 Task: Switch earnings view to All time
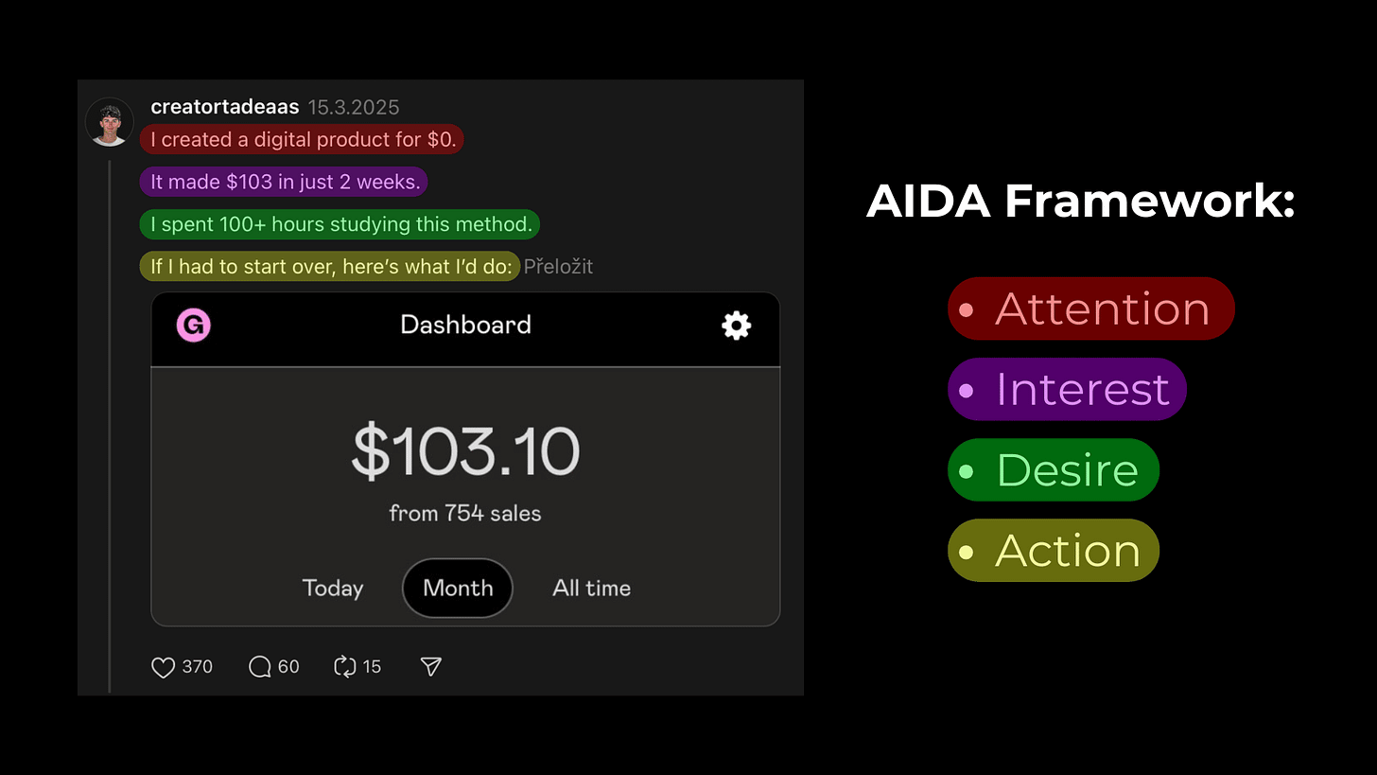591,588
